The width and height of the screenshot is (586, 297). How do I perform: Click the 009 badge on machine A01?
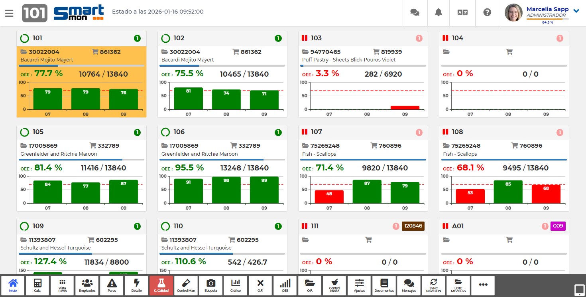click(558, 226)
